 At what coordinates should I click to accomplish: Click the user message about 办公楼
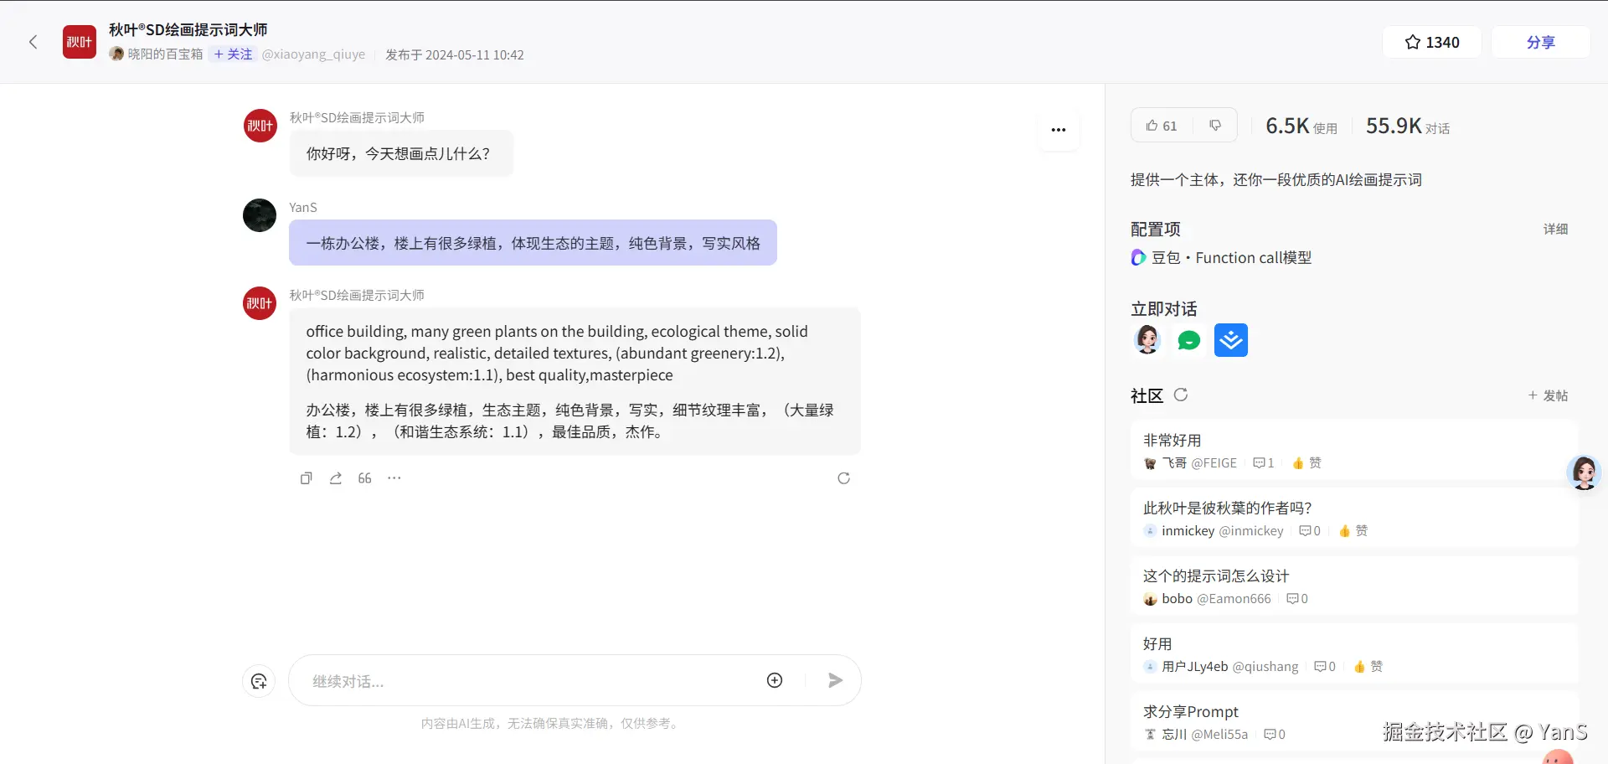click(x=533, y=243)
